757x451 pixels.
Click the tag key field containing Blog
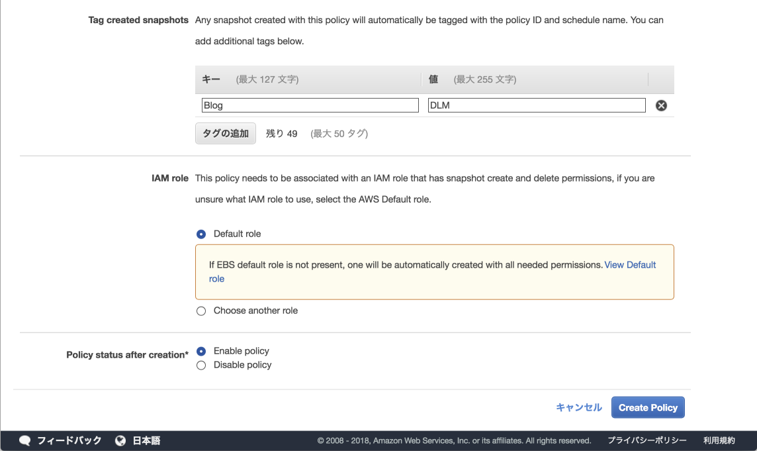point(309,105)
